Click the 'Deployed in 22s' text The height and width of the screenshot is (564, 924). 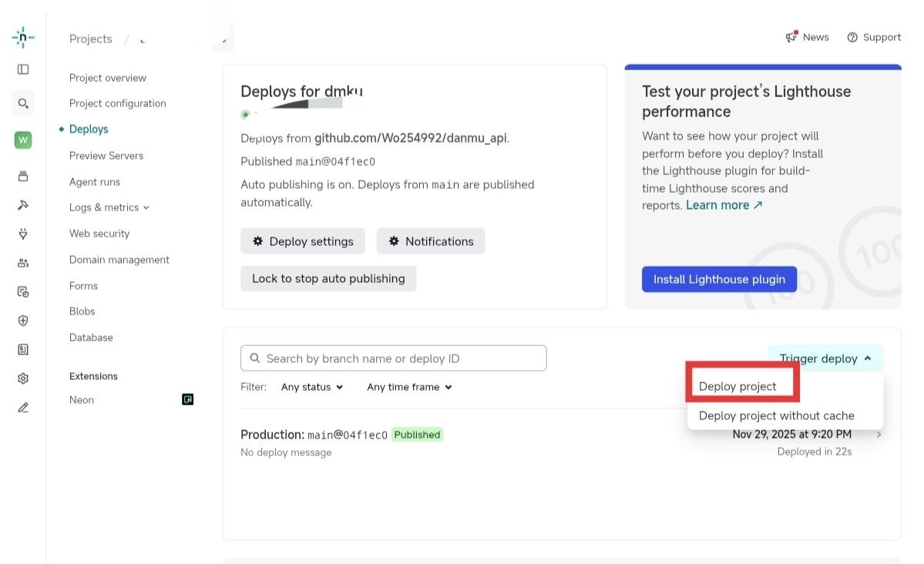(814, 452)
